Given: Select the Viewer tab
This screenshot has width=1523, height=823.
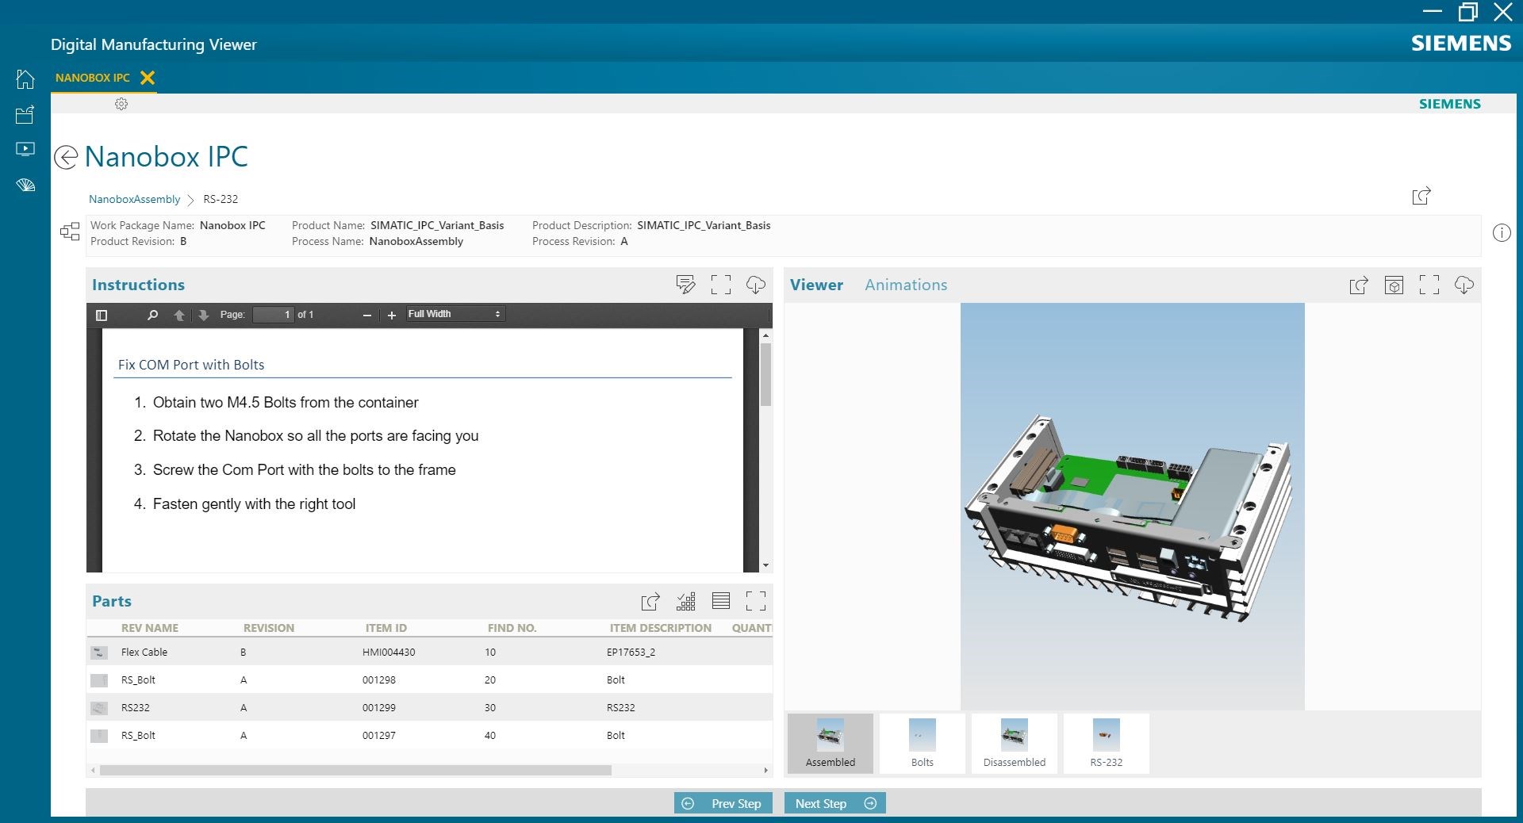Looking at the screenshot, I should pos(816,285).
